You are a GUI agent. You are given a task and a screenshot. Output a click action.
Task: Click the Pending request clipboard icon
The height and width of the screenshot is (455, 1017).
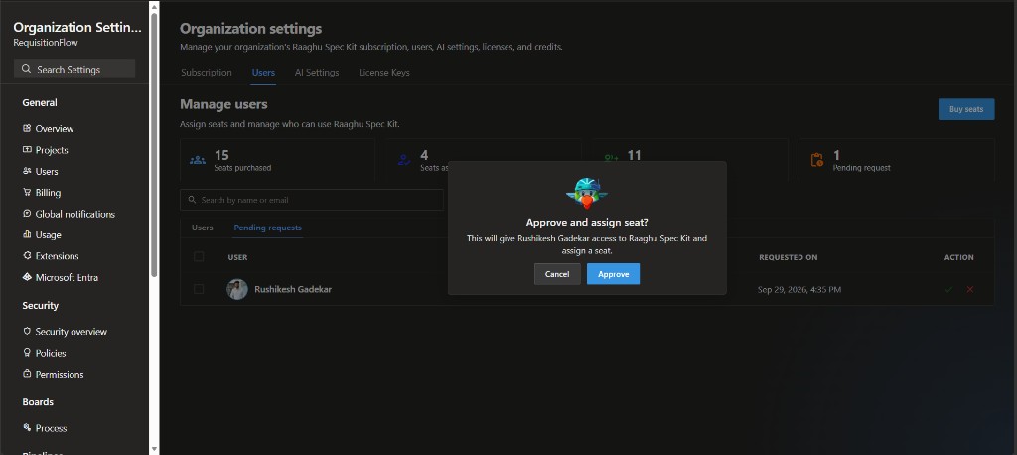pos(816,160)
